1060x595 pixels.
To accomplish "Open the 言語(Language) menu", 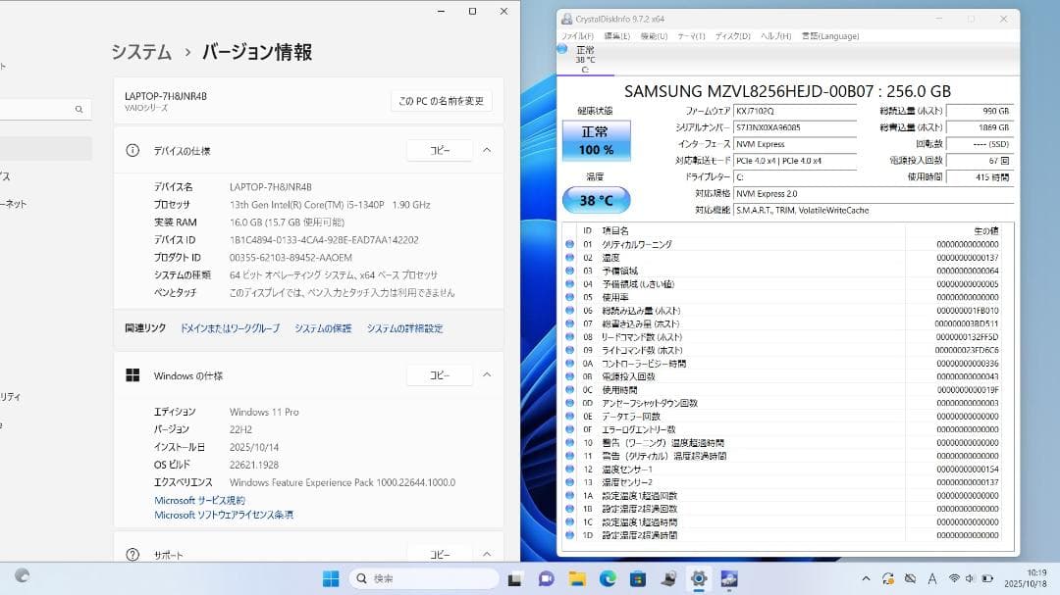I will click(830, 35).
